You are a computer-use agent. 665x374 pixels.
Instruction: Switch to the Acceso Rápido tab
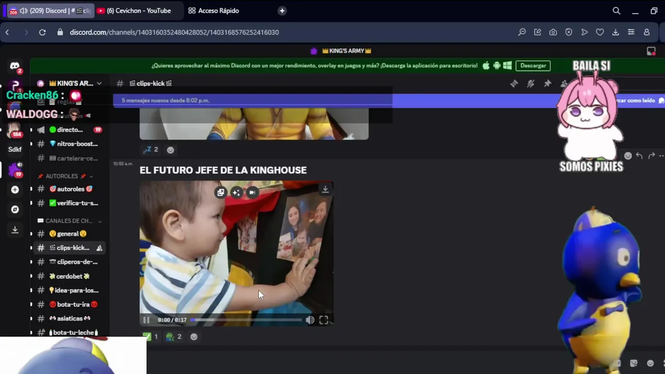click(214, 10)
